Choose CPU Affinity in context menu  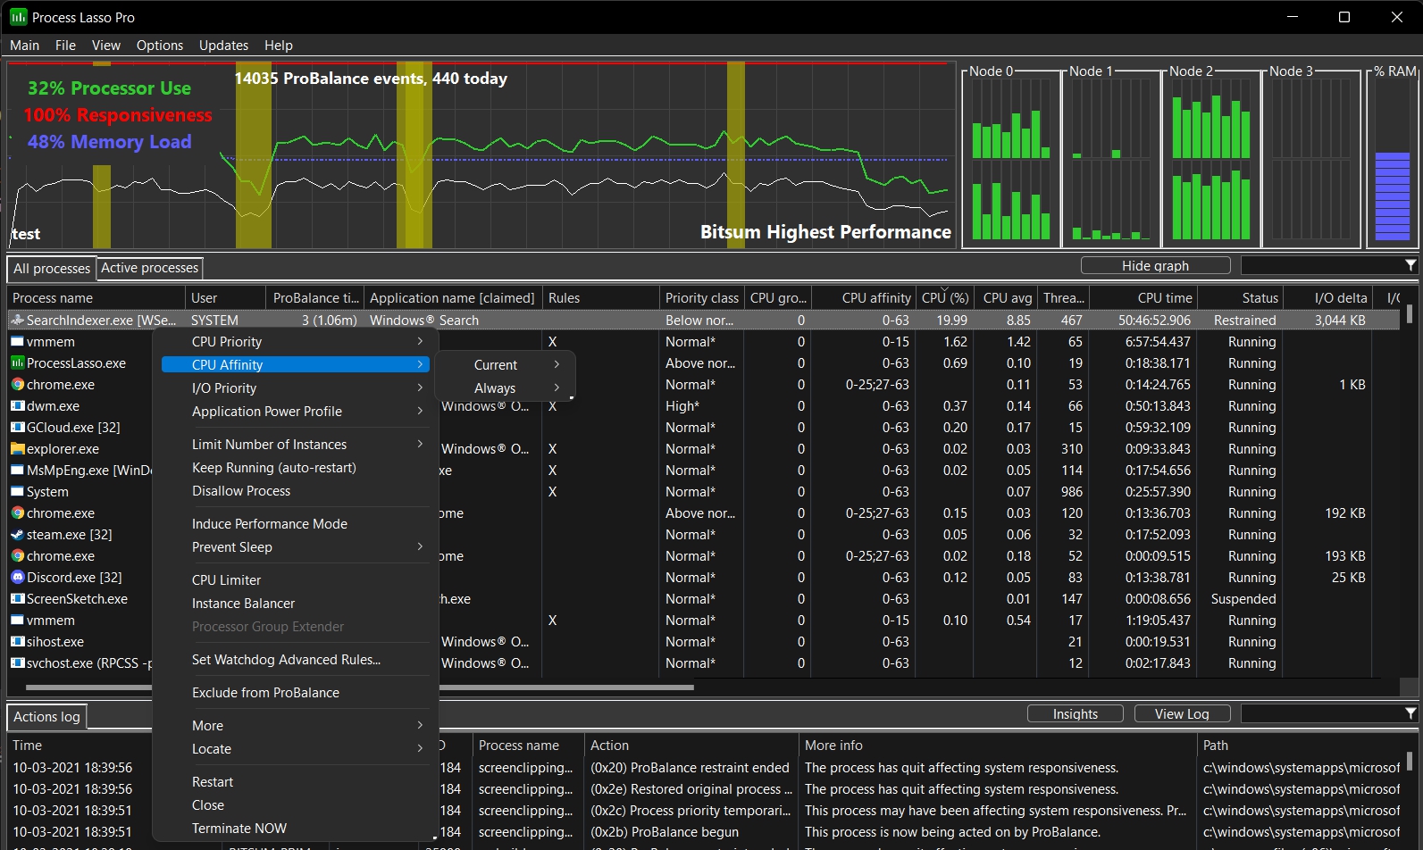click(296, 364)
